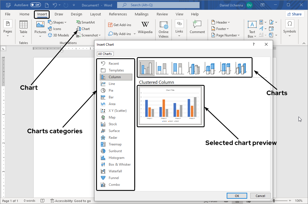Select Pie in the chart categories list

click(111, 91)
